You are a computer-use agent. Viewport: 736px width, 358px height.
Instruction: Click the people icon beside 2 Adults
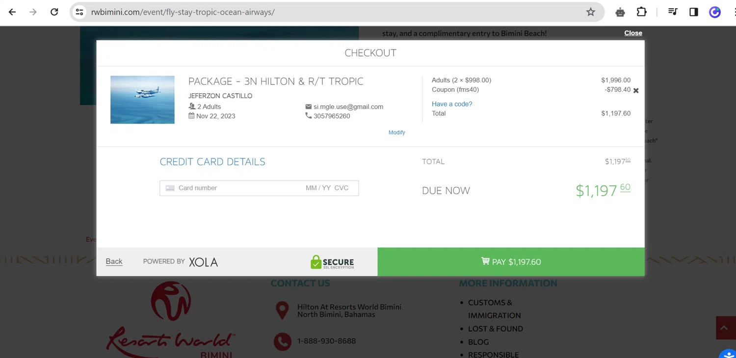[x=192, y=106]
